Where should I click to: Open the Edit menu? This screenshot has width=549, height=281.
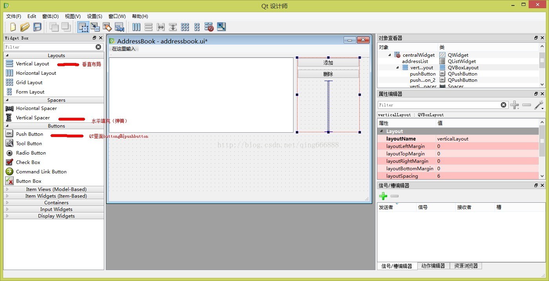[32, 16]
